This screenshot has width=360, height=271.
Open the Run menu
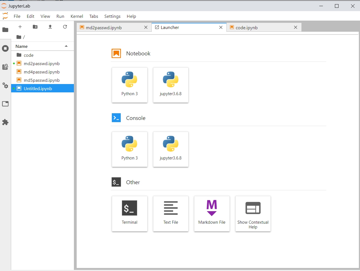[60, 16]
